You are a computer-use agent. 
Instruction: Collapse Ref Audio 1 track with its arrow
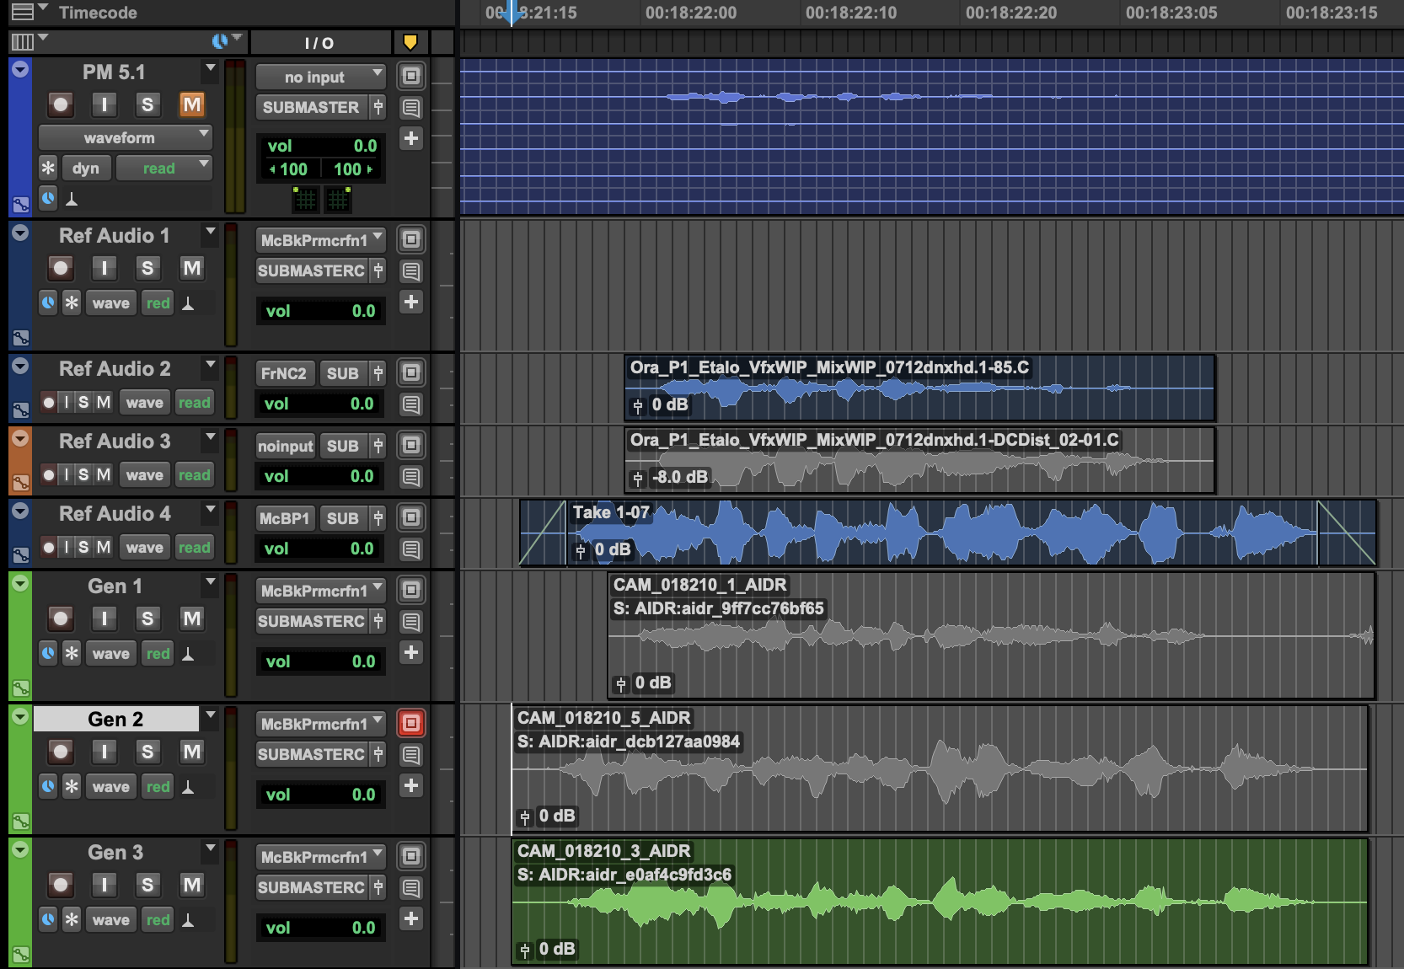pyautogui.click(x=20, y=233)
